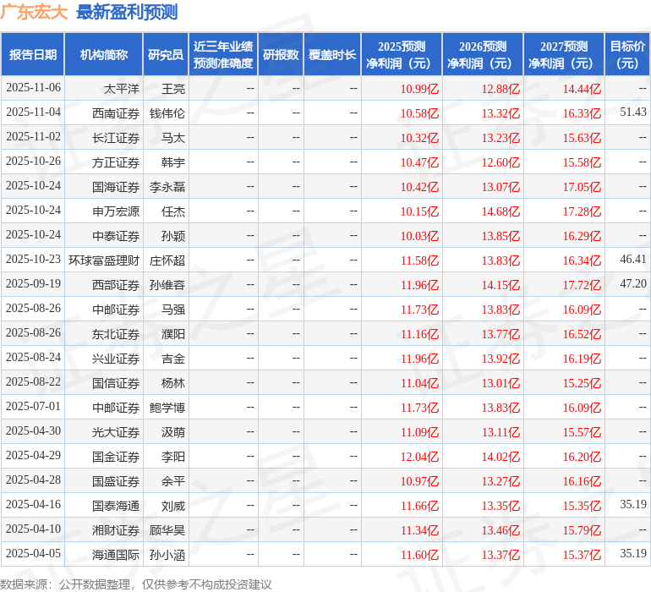Select analyst 钱伟伦 in the table
The image size is (651, 592).
[x=167, y=113]
